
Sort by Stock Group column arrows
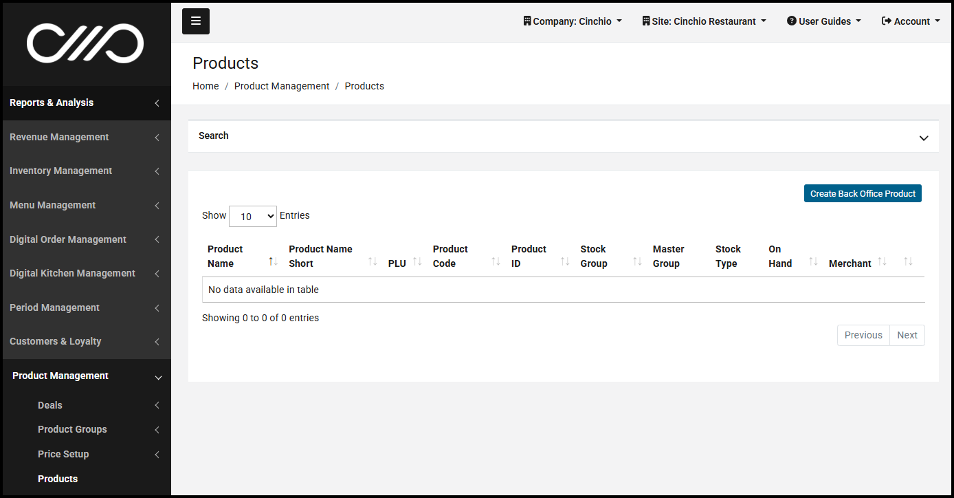pyautogui.click(x=637, y=262)
